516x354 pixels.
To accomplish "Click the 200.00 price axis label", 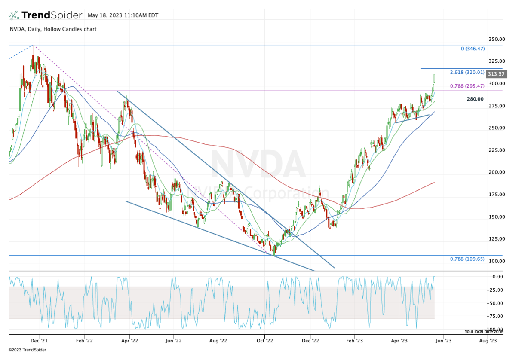I will (496, 172).
